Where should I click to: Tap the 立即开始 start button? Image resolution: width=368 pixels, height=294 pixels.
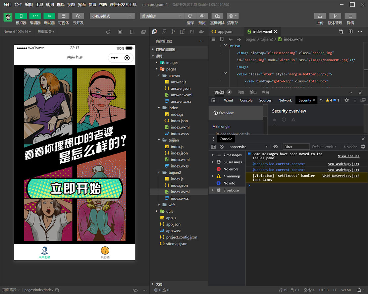pos(75,189)
